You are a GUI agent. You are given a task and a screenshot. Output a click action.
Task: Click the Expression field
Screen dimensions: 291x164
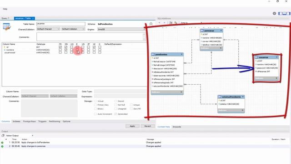120,96
